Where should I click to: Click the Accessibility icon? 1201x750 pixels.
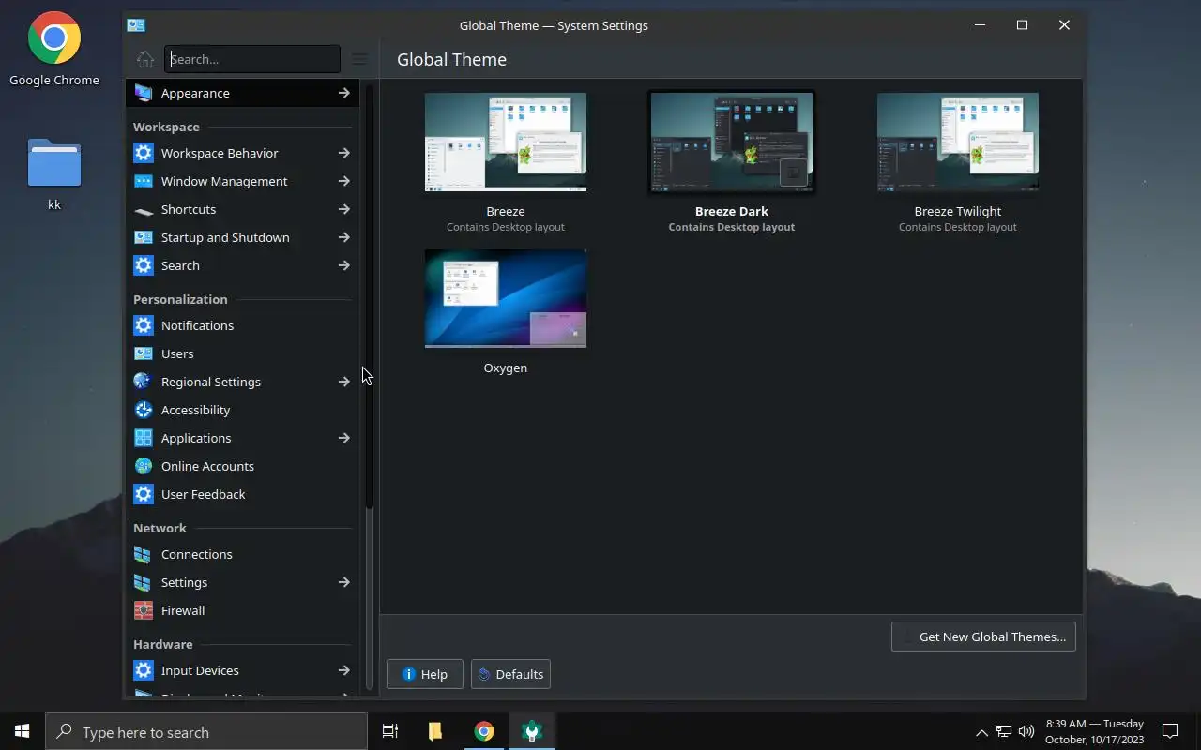[143, 410]
